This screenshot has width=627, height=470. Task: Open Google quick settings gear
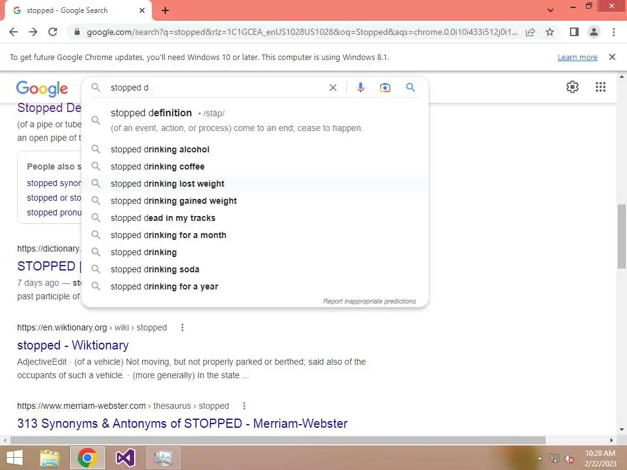click(573, 87)
